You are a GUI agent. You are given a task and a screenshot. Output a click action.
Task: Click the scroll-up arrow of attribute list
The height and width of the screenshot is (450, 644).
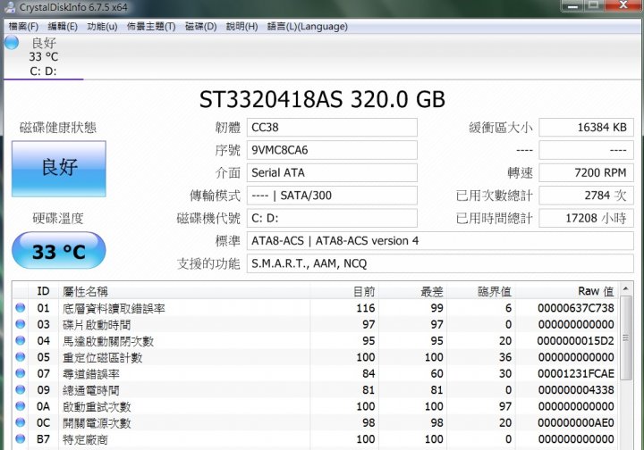pyautogui.click(x=626, y=289)
